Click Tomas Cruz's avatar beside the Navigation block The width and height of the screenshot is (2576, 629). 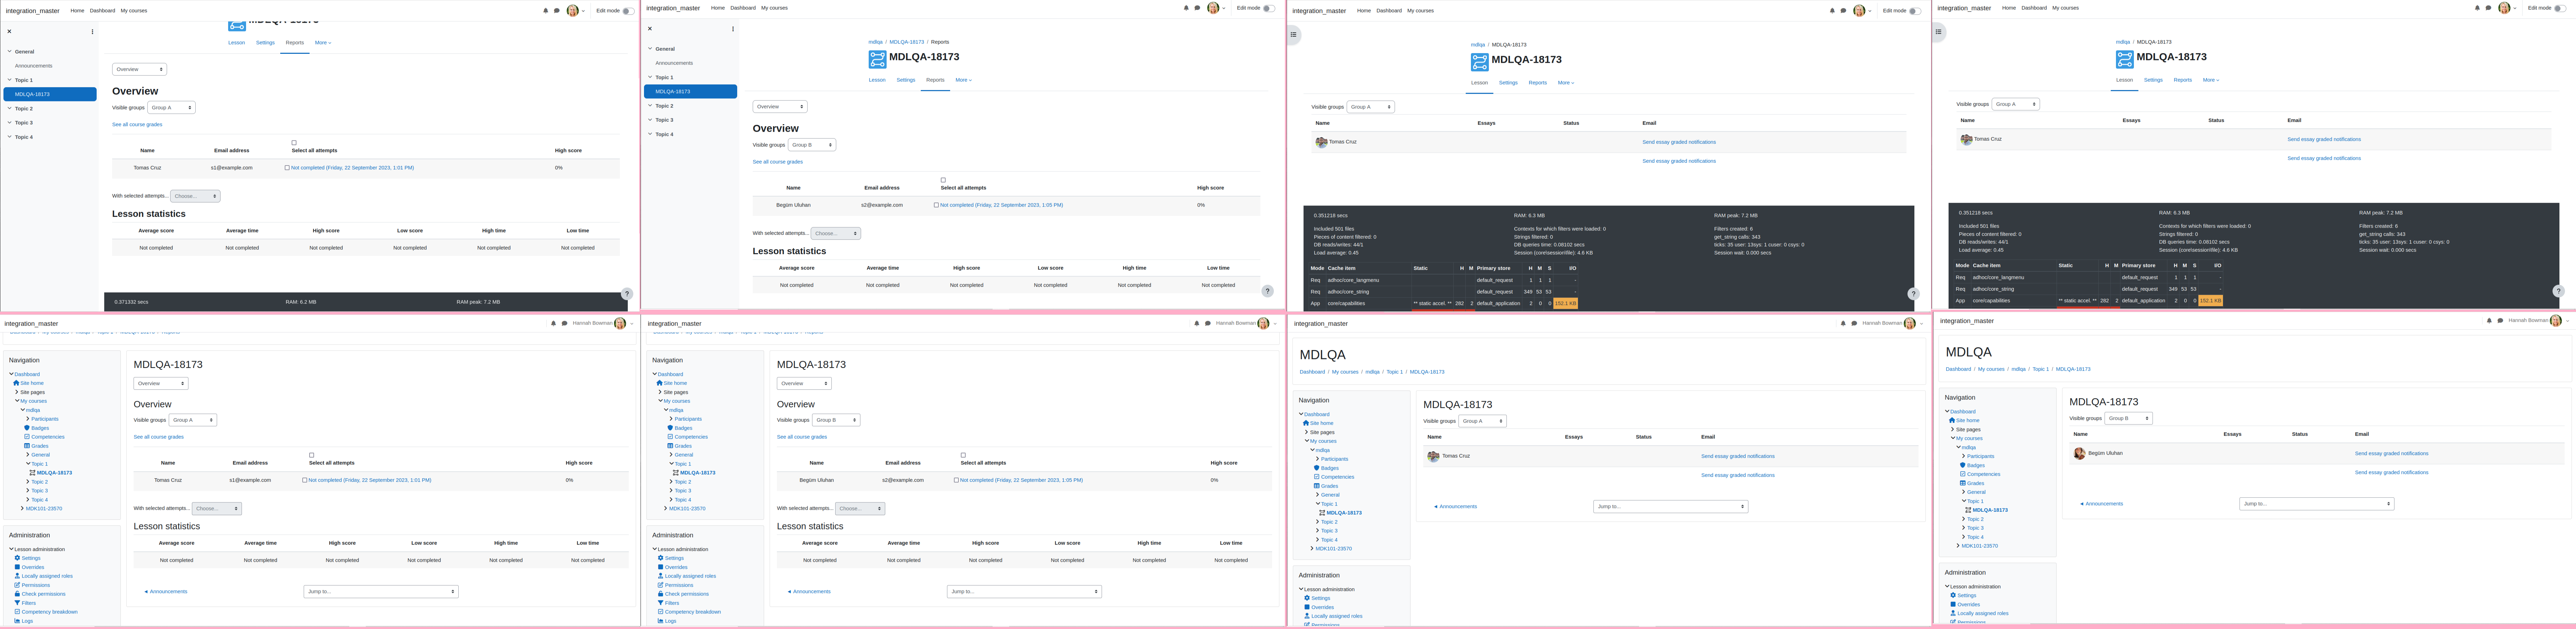tap(1433, 456)
